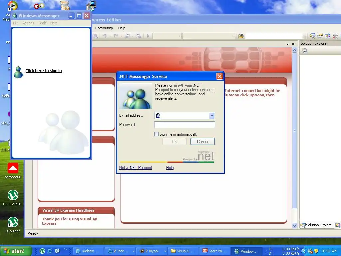Click the Start Page scrollbar up arrow
341x256 pixels.
(294, 50)
